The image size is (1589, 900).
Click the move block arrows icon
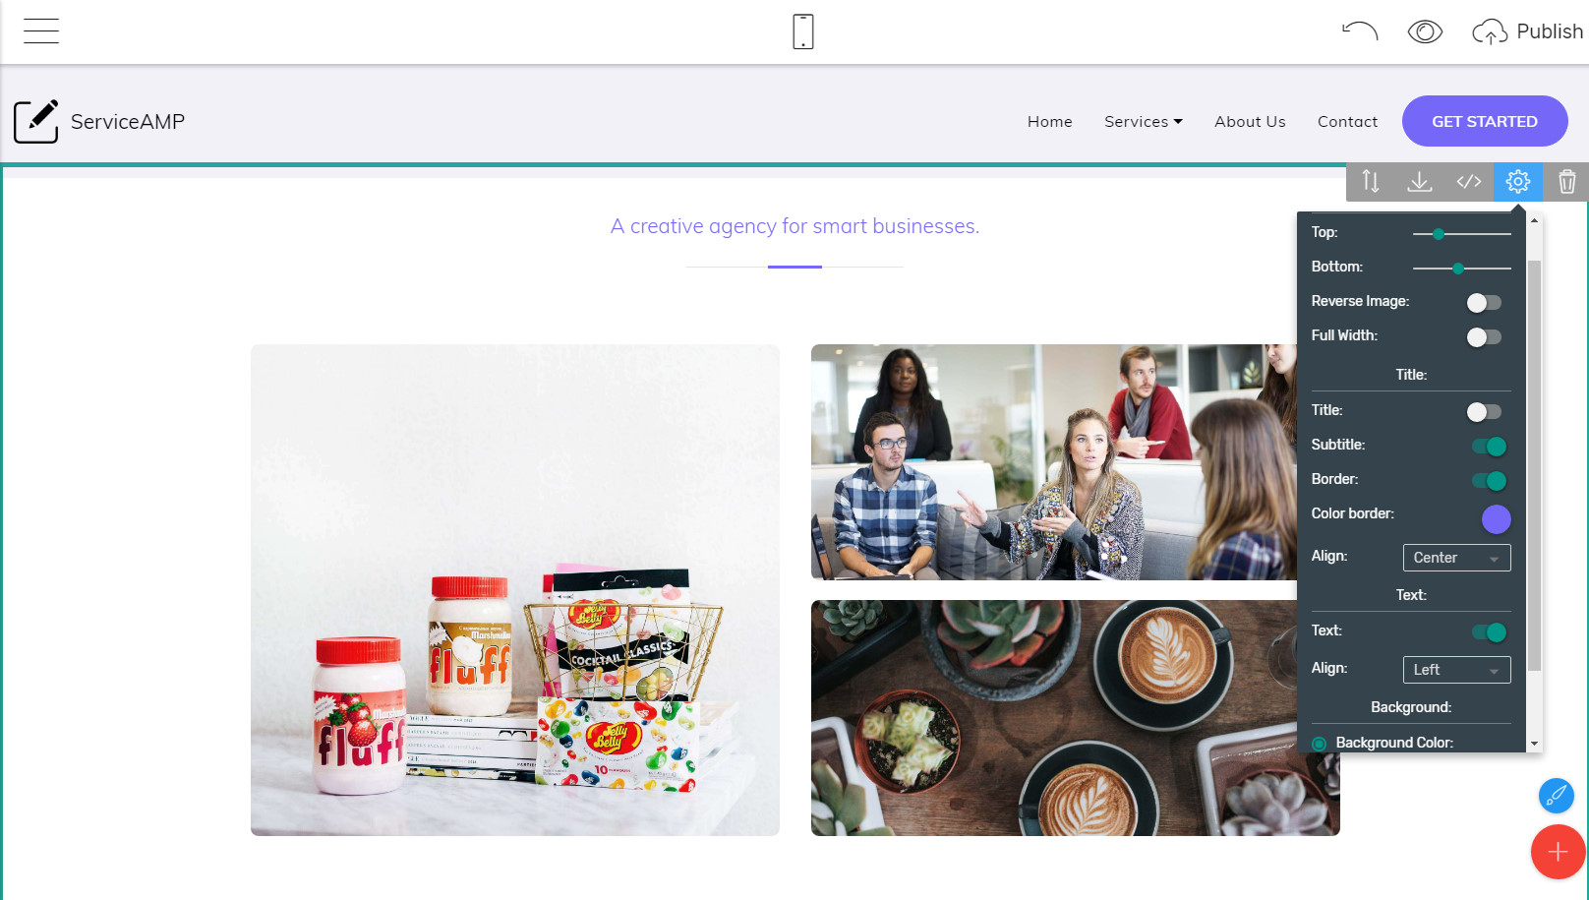[1371, 181]
